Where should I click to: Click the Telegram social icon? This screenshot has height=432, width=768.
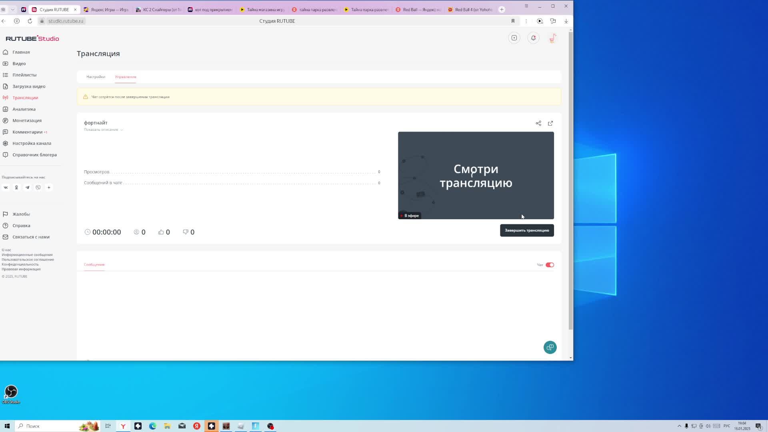tap(27, 187)
